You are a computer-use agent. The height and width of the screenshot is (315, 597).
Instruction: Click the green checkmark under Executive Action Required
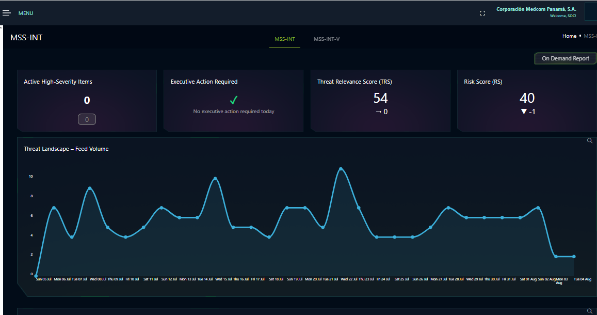pos(234,100)
